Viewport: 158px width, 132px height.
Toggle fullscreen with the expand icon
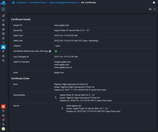pos(154,9)
